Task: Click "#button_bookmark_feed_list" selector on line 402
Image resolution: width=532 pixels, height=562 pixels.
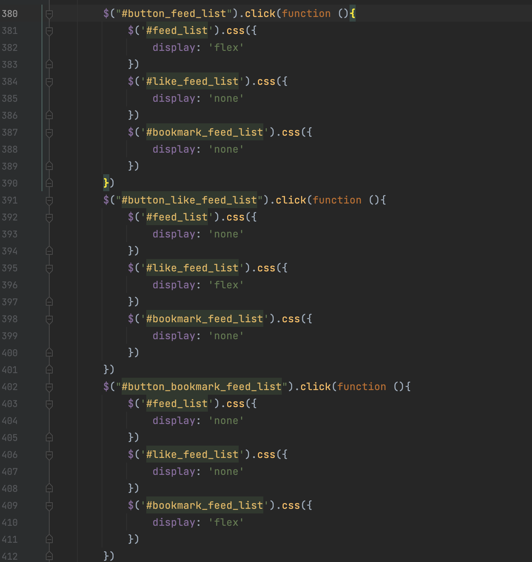Action: tap(202, 387)
